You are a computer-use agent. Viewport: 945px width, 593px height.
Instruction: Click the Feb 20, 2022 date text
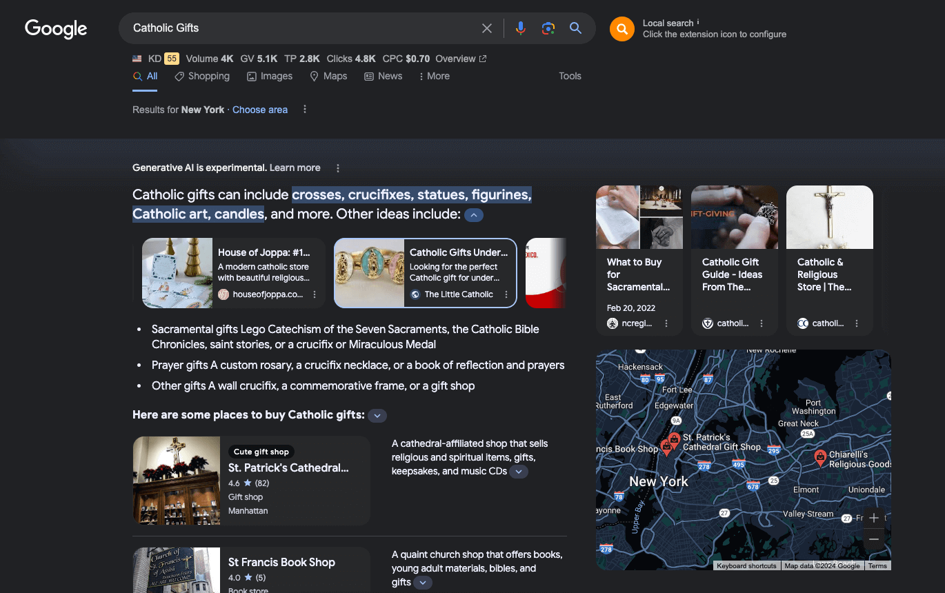point(631,308)
